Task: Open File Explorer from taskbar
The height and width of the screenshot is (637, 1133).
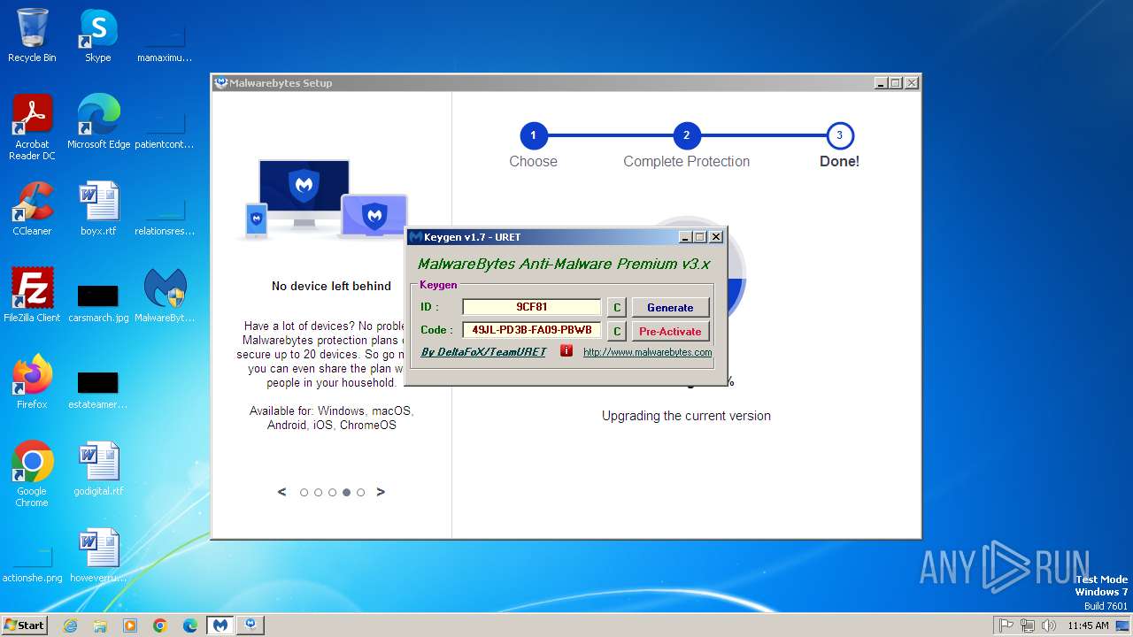Action: pos(100,625)
